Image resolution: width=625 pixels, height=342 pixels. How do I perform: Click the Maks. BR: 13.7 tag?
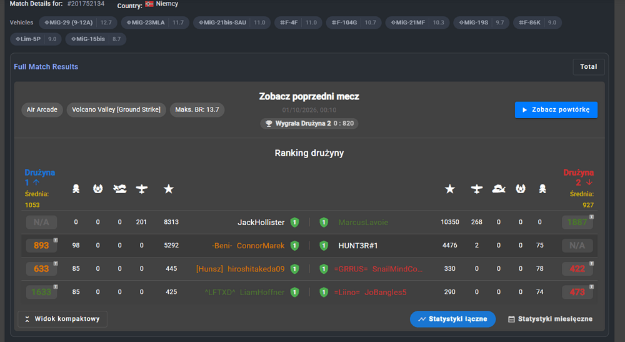tap(197, 109)
